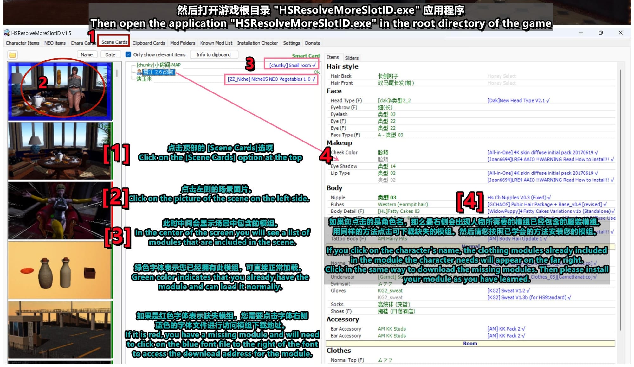Screen dimensions: 634x367
Task: Switch to the NEO items tab
Action: (55, 43)
